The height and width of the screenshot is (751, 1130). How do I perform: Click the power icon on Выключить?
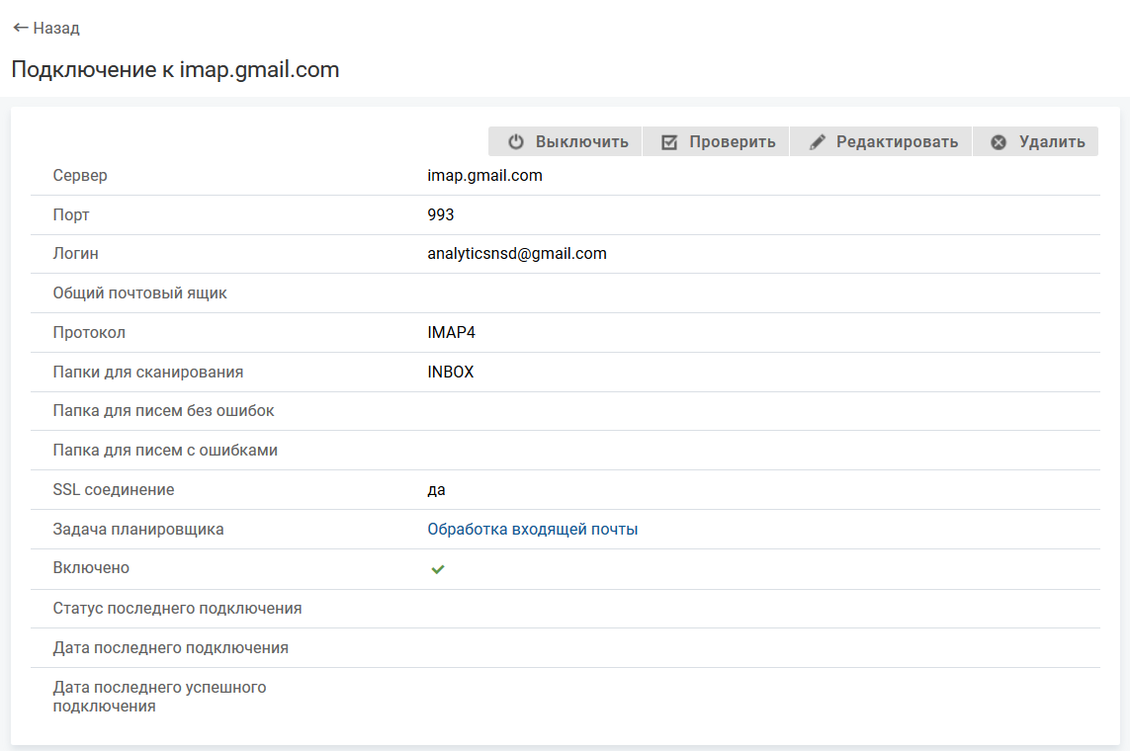point(516,141)
